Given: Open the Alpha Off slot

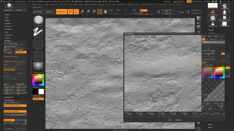Looking at the screenshot, I should click(38, 44).
